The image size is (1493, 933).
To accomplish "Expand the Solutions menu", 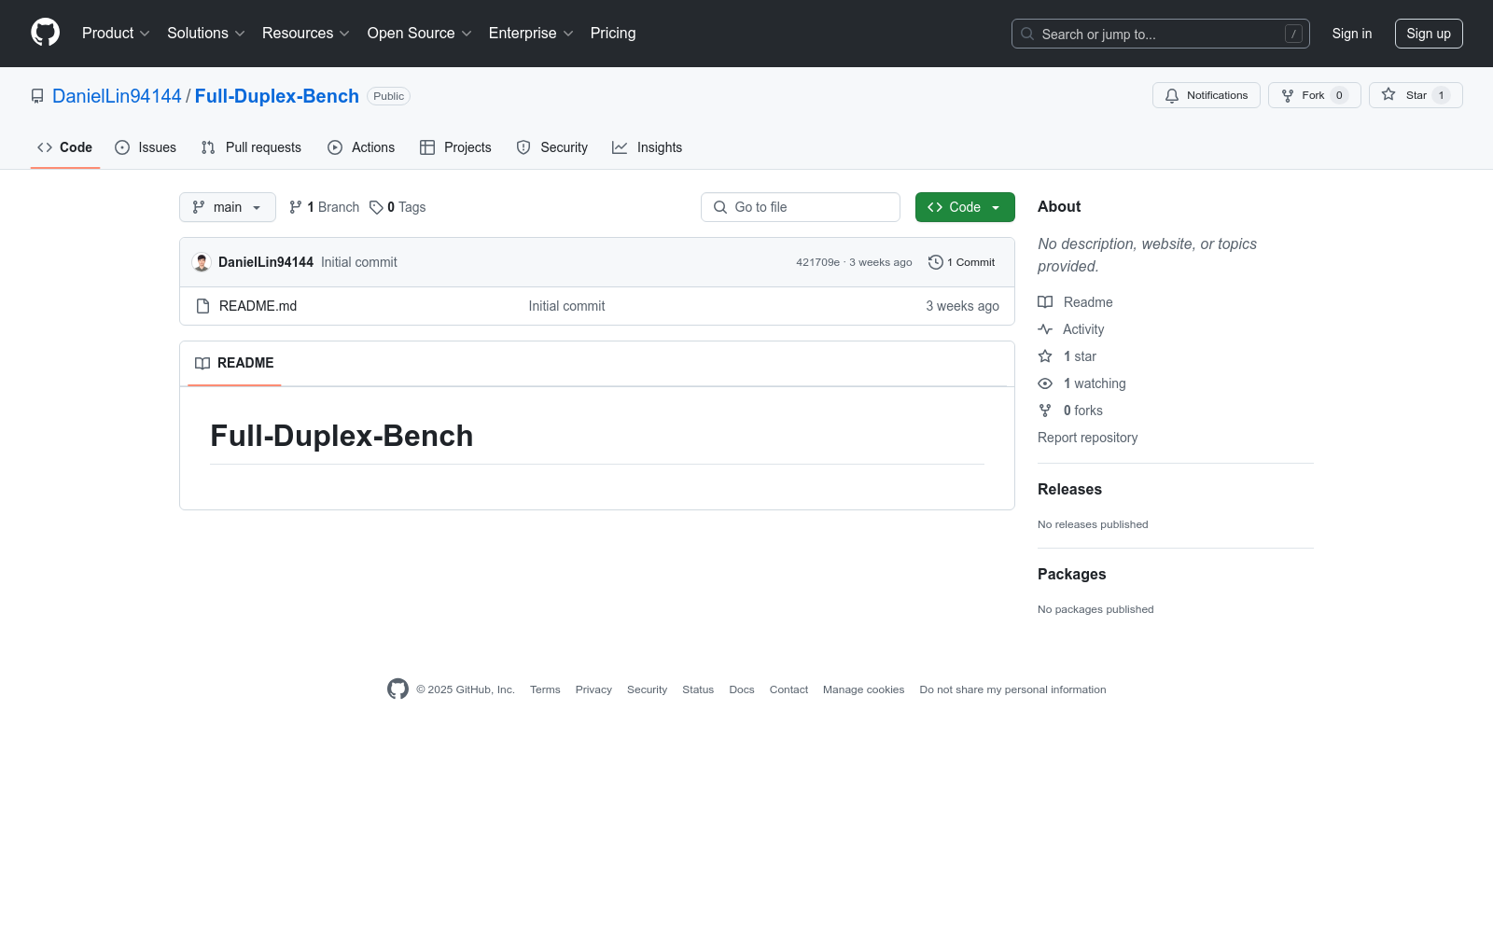I will [x=206, y=34].
